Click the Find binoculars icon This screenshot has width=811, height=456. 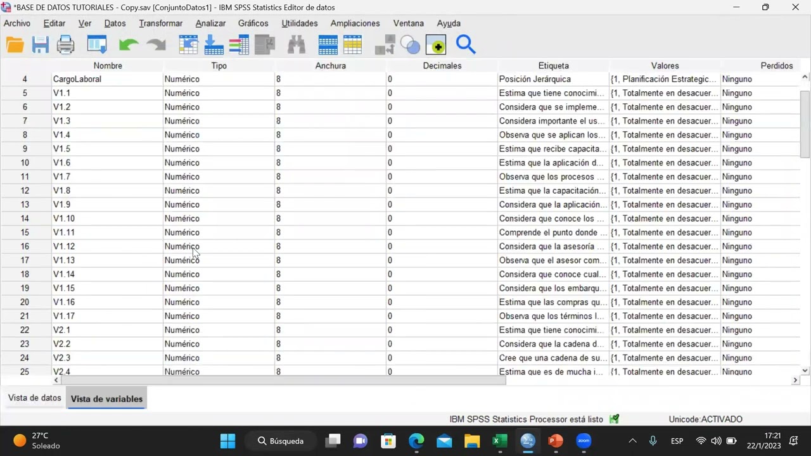click(x=297, y=45)
